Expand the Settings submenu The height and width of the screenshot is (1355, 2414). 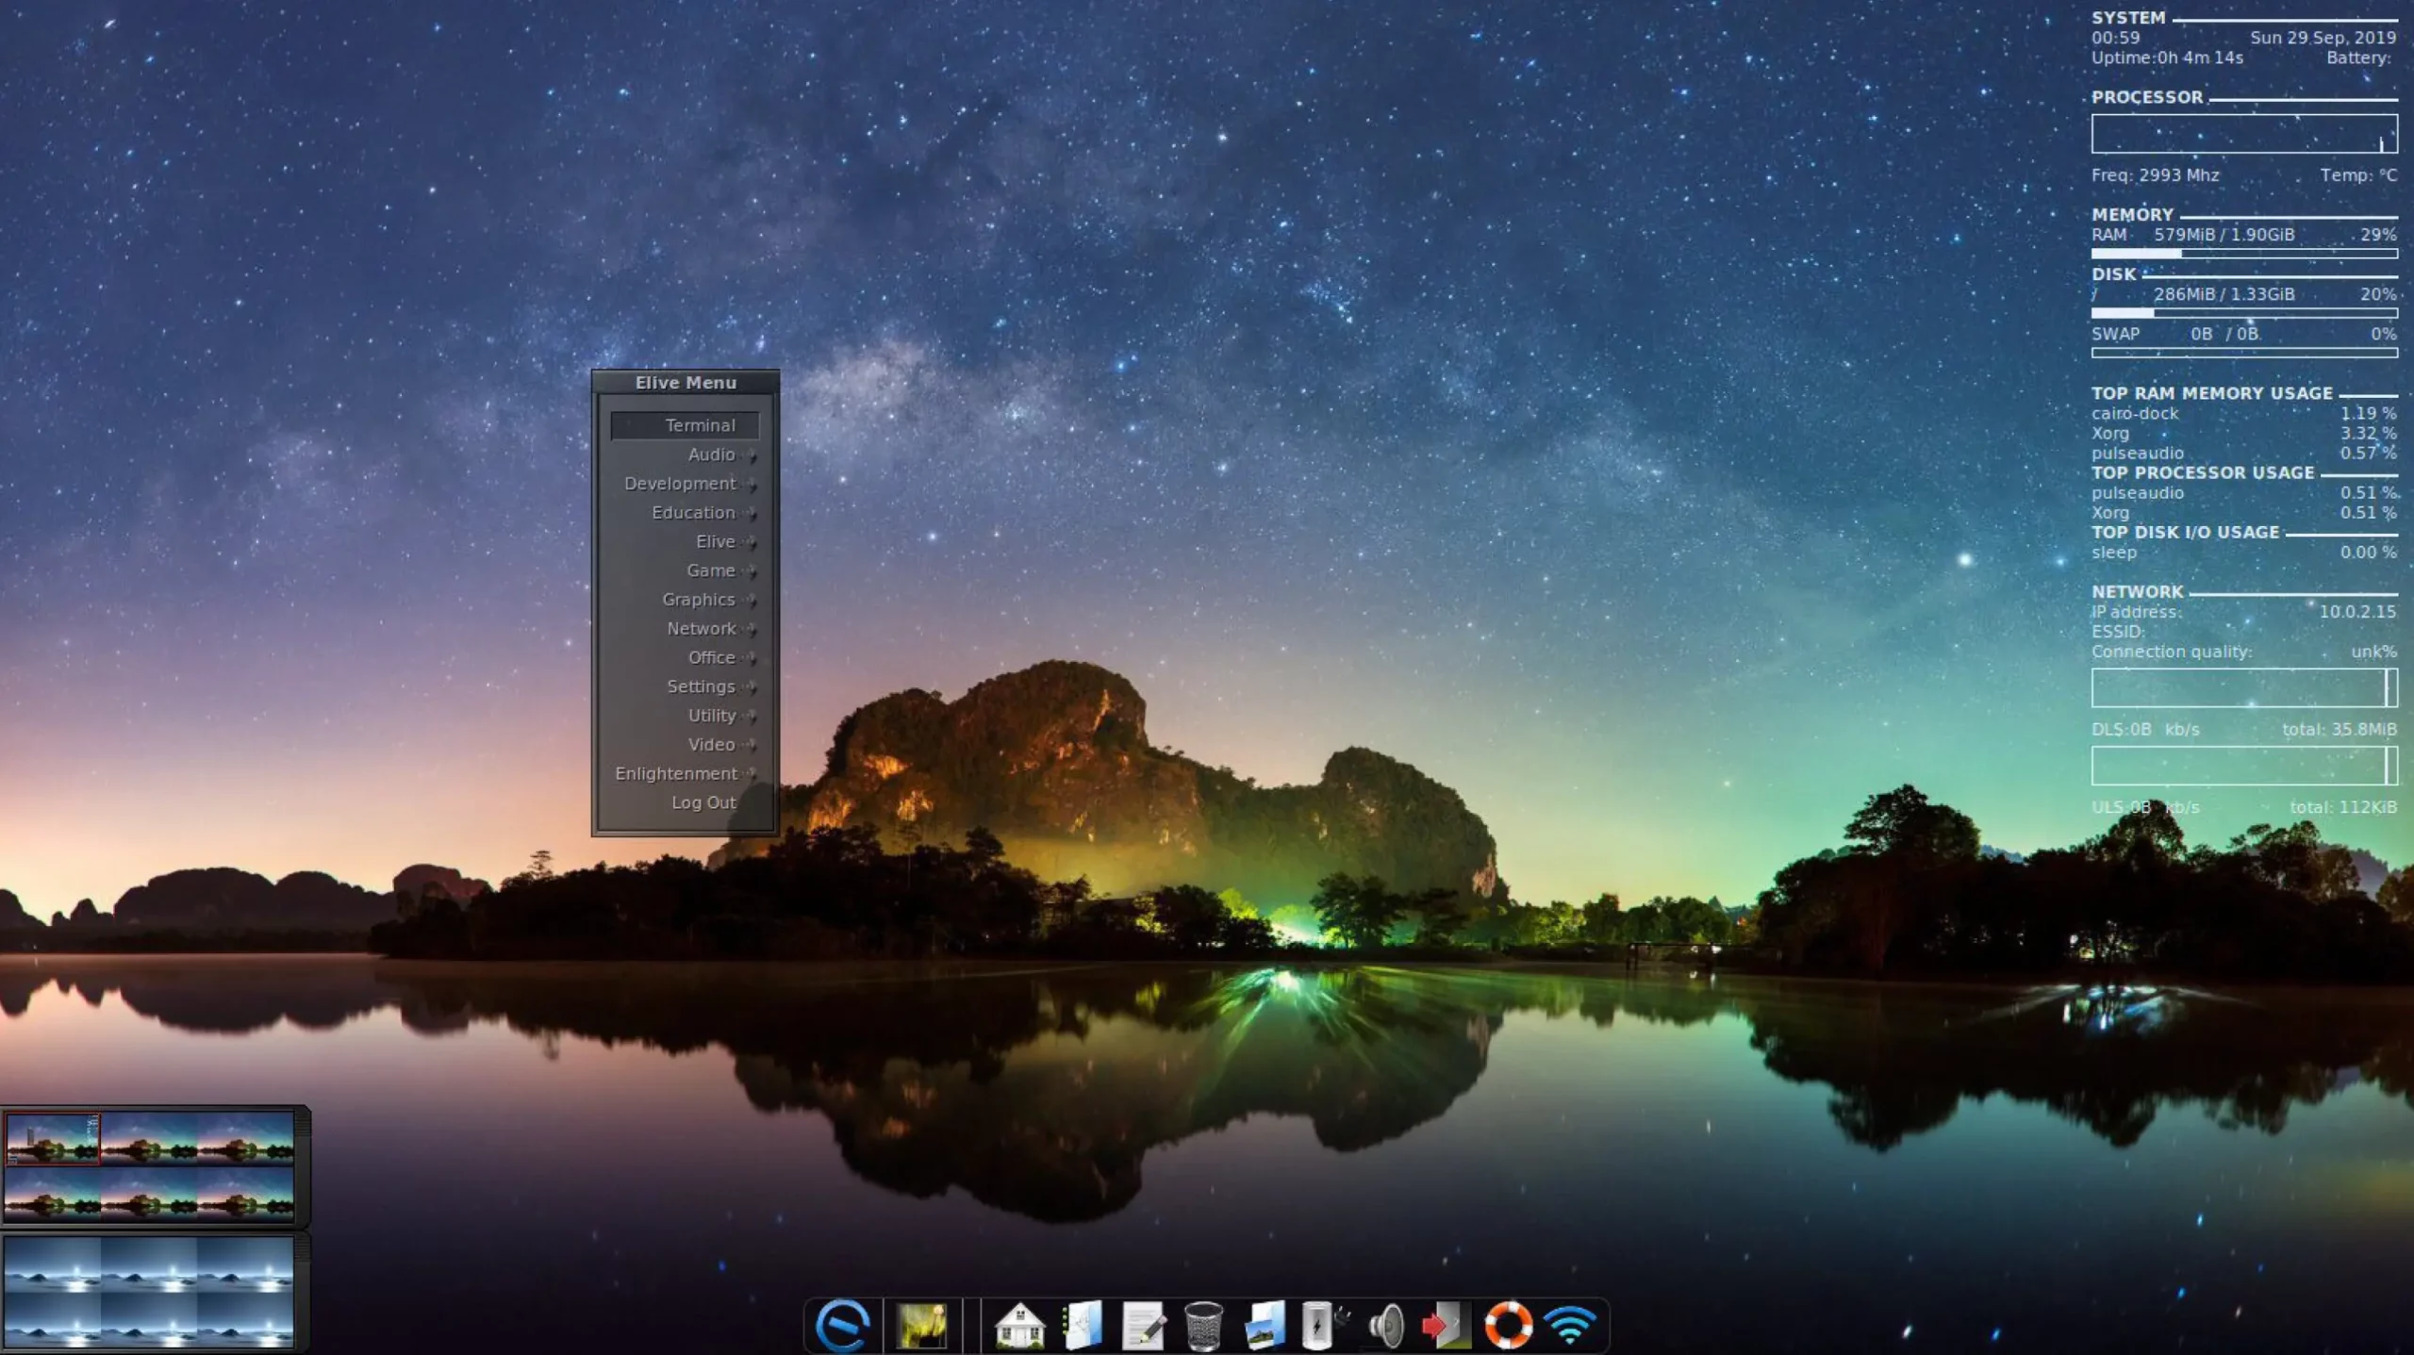[x=701, y=686]
